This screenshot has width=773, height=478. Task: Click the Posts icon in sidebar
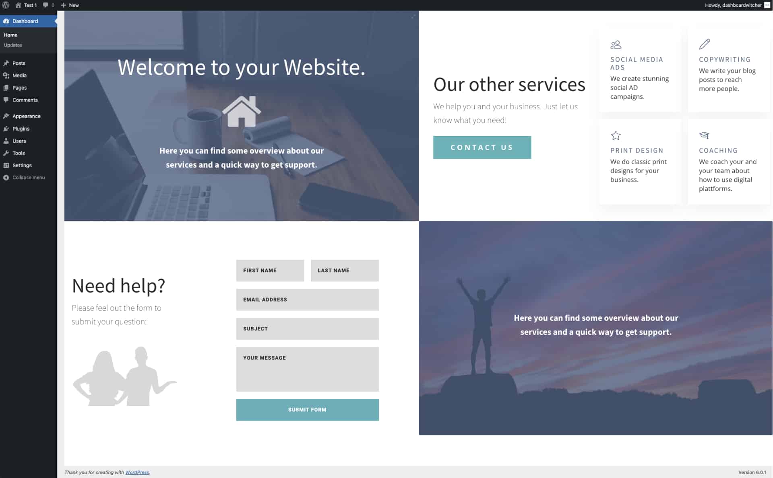point(6,63)
